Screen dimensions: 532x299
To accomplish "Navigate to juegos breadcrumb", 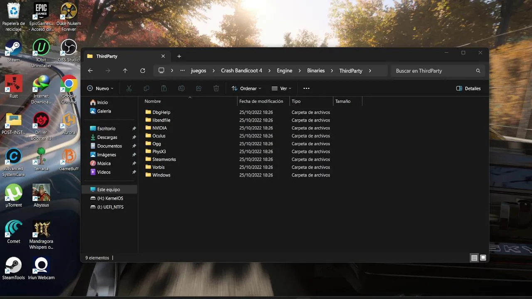I will click(x=198, y=71).
